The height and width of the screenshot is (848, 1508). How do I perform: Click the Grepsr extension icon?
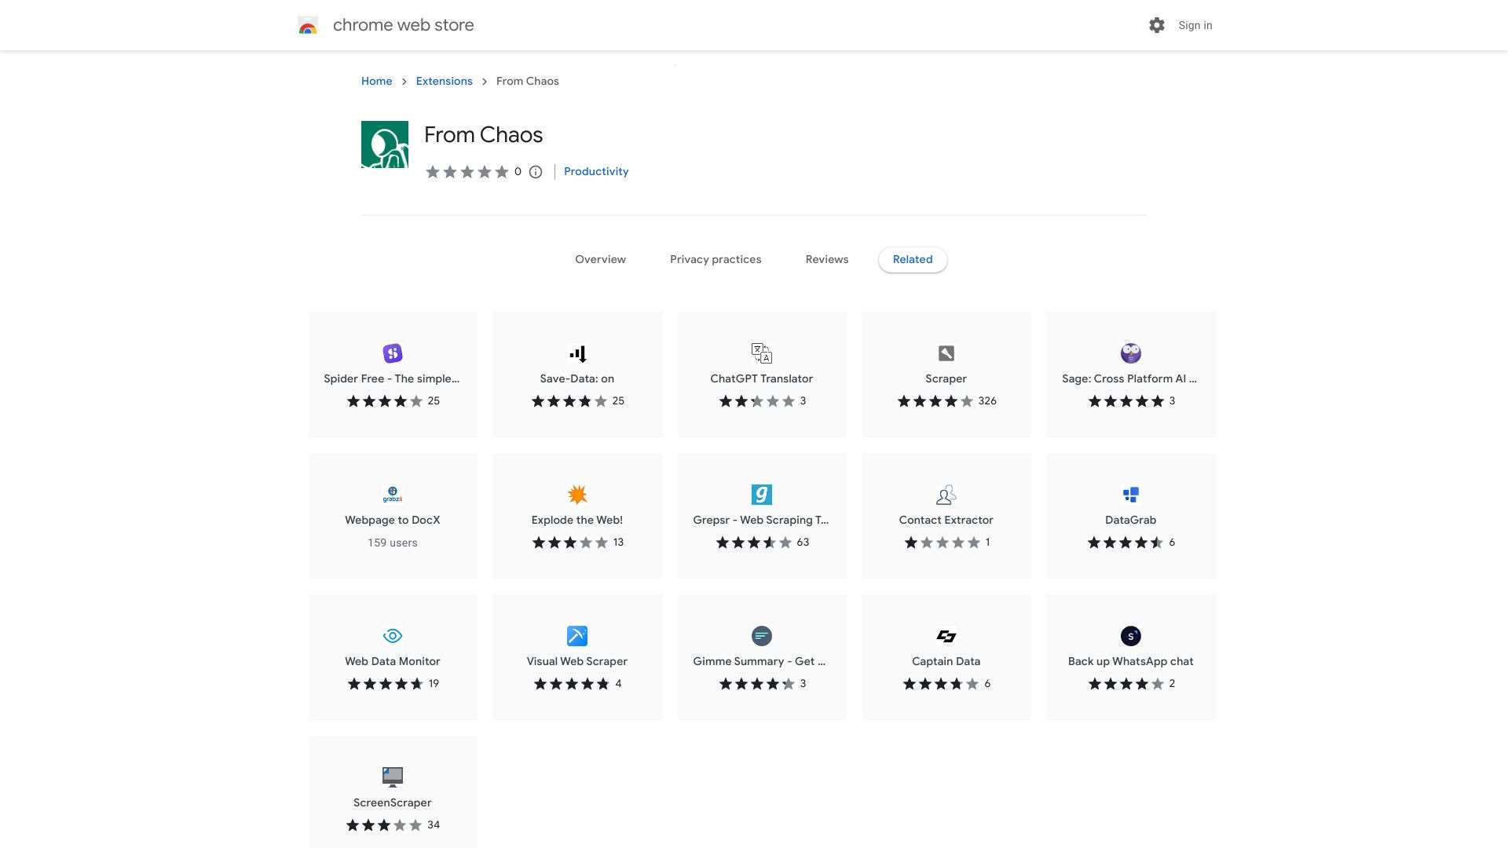761,495
